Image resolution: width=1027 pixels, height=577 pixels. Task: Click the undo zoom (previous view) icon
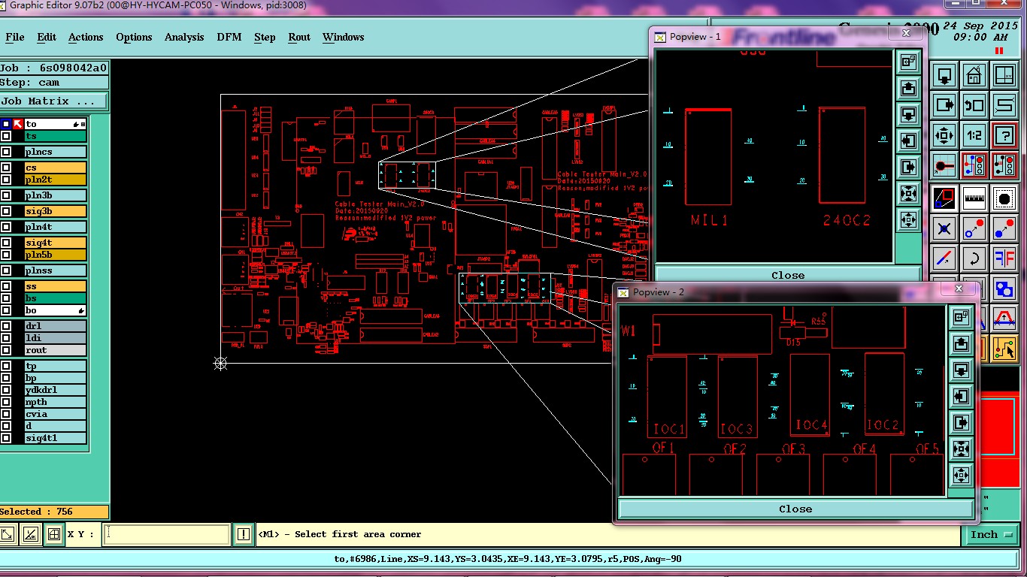coord(974,105)
